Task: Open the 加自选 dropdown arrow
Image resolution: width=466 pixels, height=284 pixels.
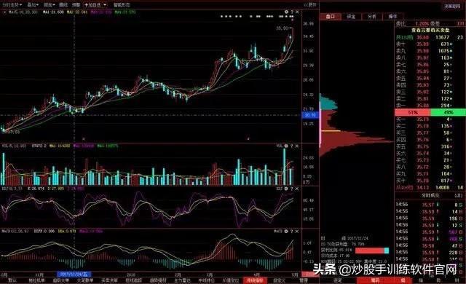Action: click(105, 5)
